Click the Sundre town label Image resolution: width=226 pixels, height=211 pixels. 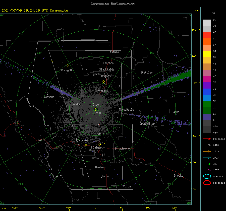pos(76,104)
